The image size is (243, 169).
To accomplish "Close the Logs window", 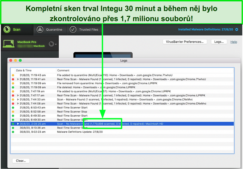I will pos(11,61).
